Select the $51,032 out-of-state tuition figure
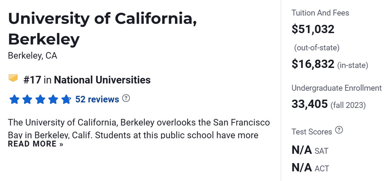 tap(313, 29)
